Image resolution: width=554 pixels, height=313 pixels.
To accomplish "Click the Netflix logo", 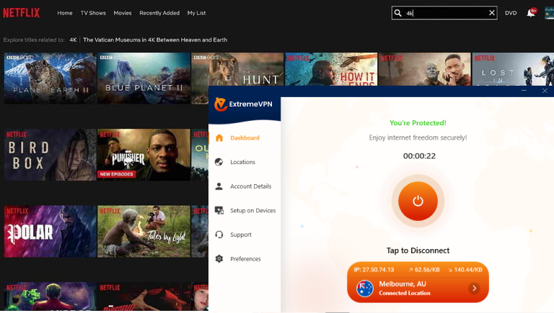I will (22, 13).
